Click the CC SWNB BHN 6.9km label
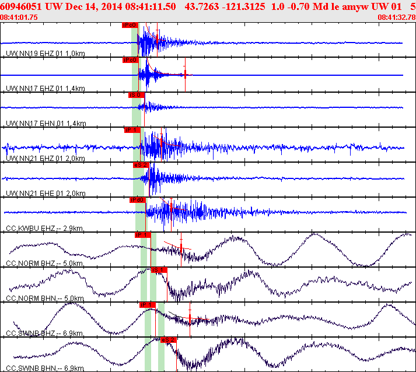The width and height of the screenshot is (416, 372). pos(45,369)
